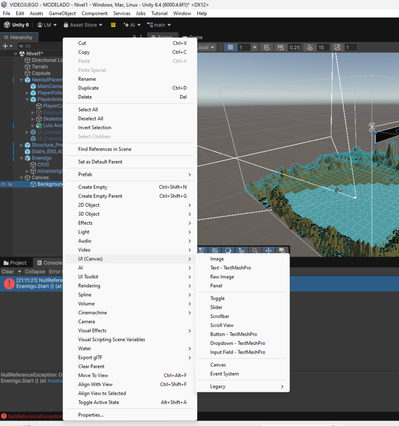Select the Luis Avatar object icon
This screenshot has height=426, width=399.
tap(39, 126)
